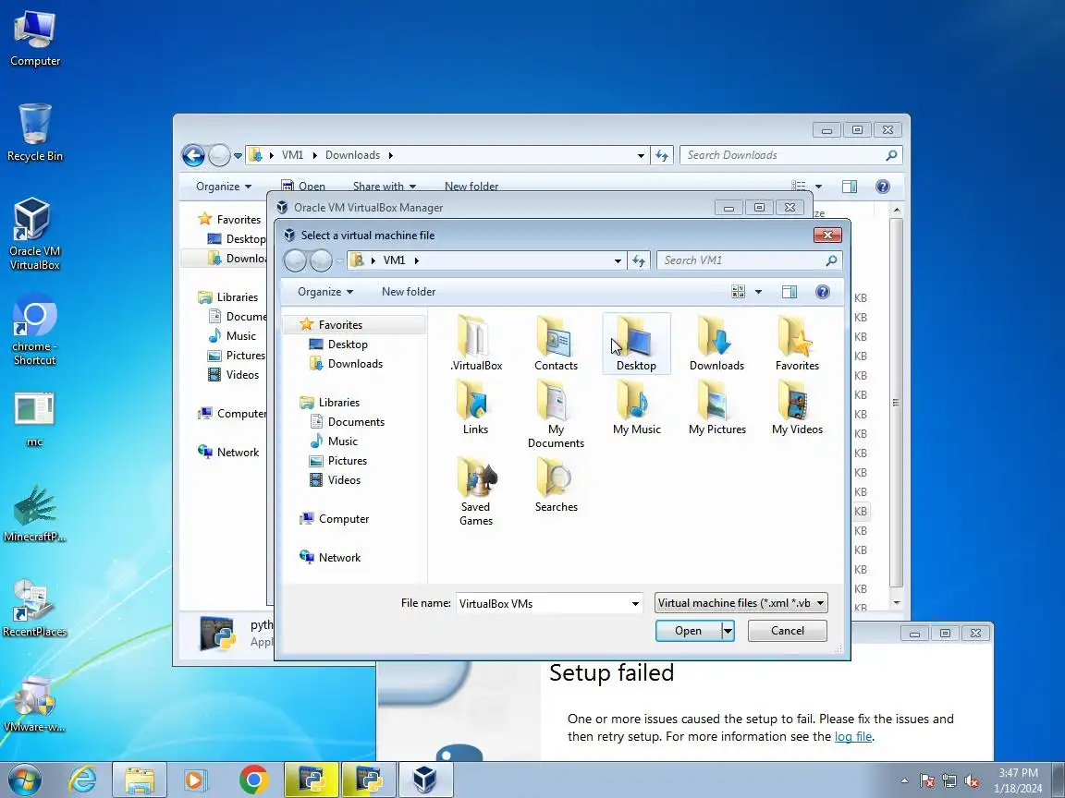Open the log file link
Viewport: 1065px width, 798px height.
click(x=853, y=737)
